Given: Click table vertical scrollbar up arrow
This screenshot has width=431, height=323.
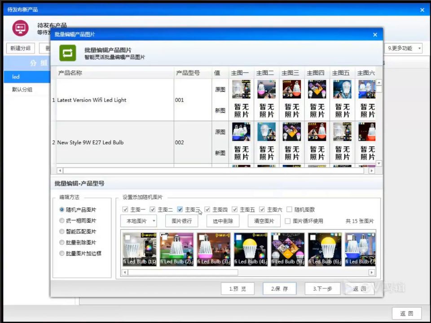Looking at the screenshot, I should coord(379,83).
